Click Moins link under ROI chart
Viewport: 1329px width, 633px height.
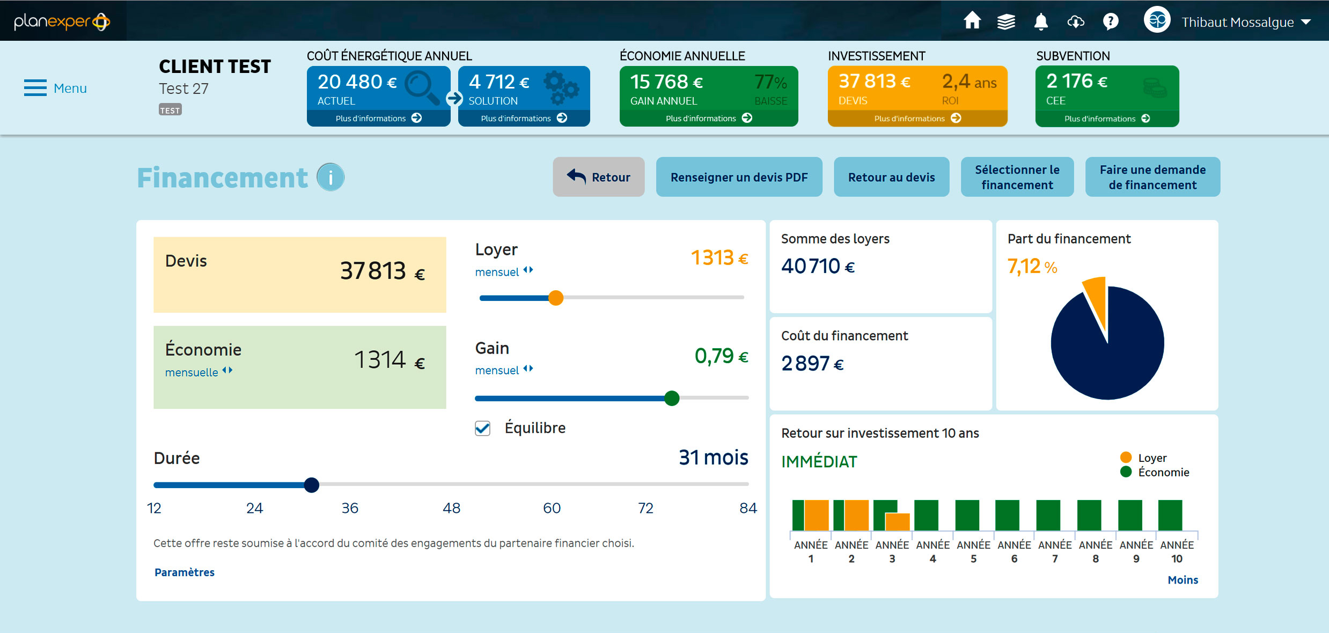point(1183,580)
